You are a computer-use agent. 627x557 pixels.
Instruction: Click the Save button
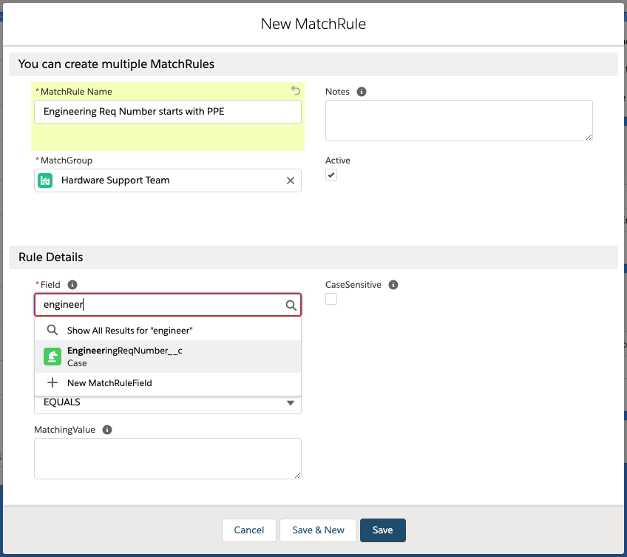tap(383, 530)
